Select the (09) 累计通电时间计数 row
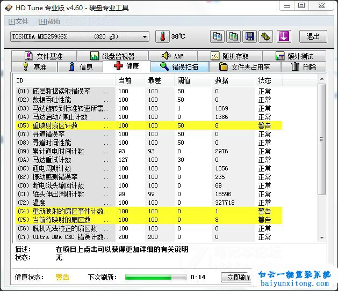The image size is (338, 291). click(x=148, y=151)
